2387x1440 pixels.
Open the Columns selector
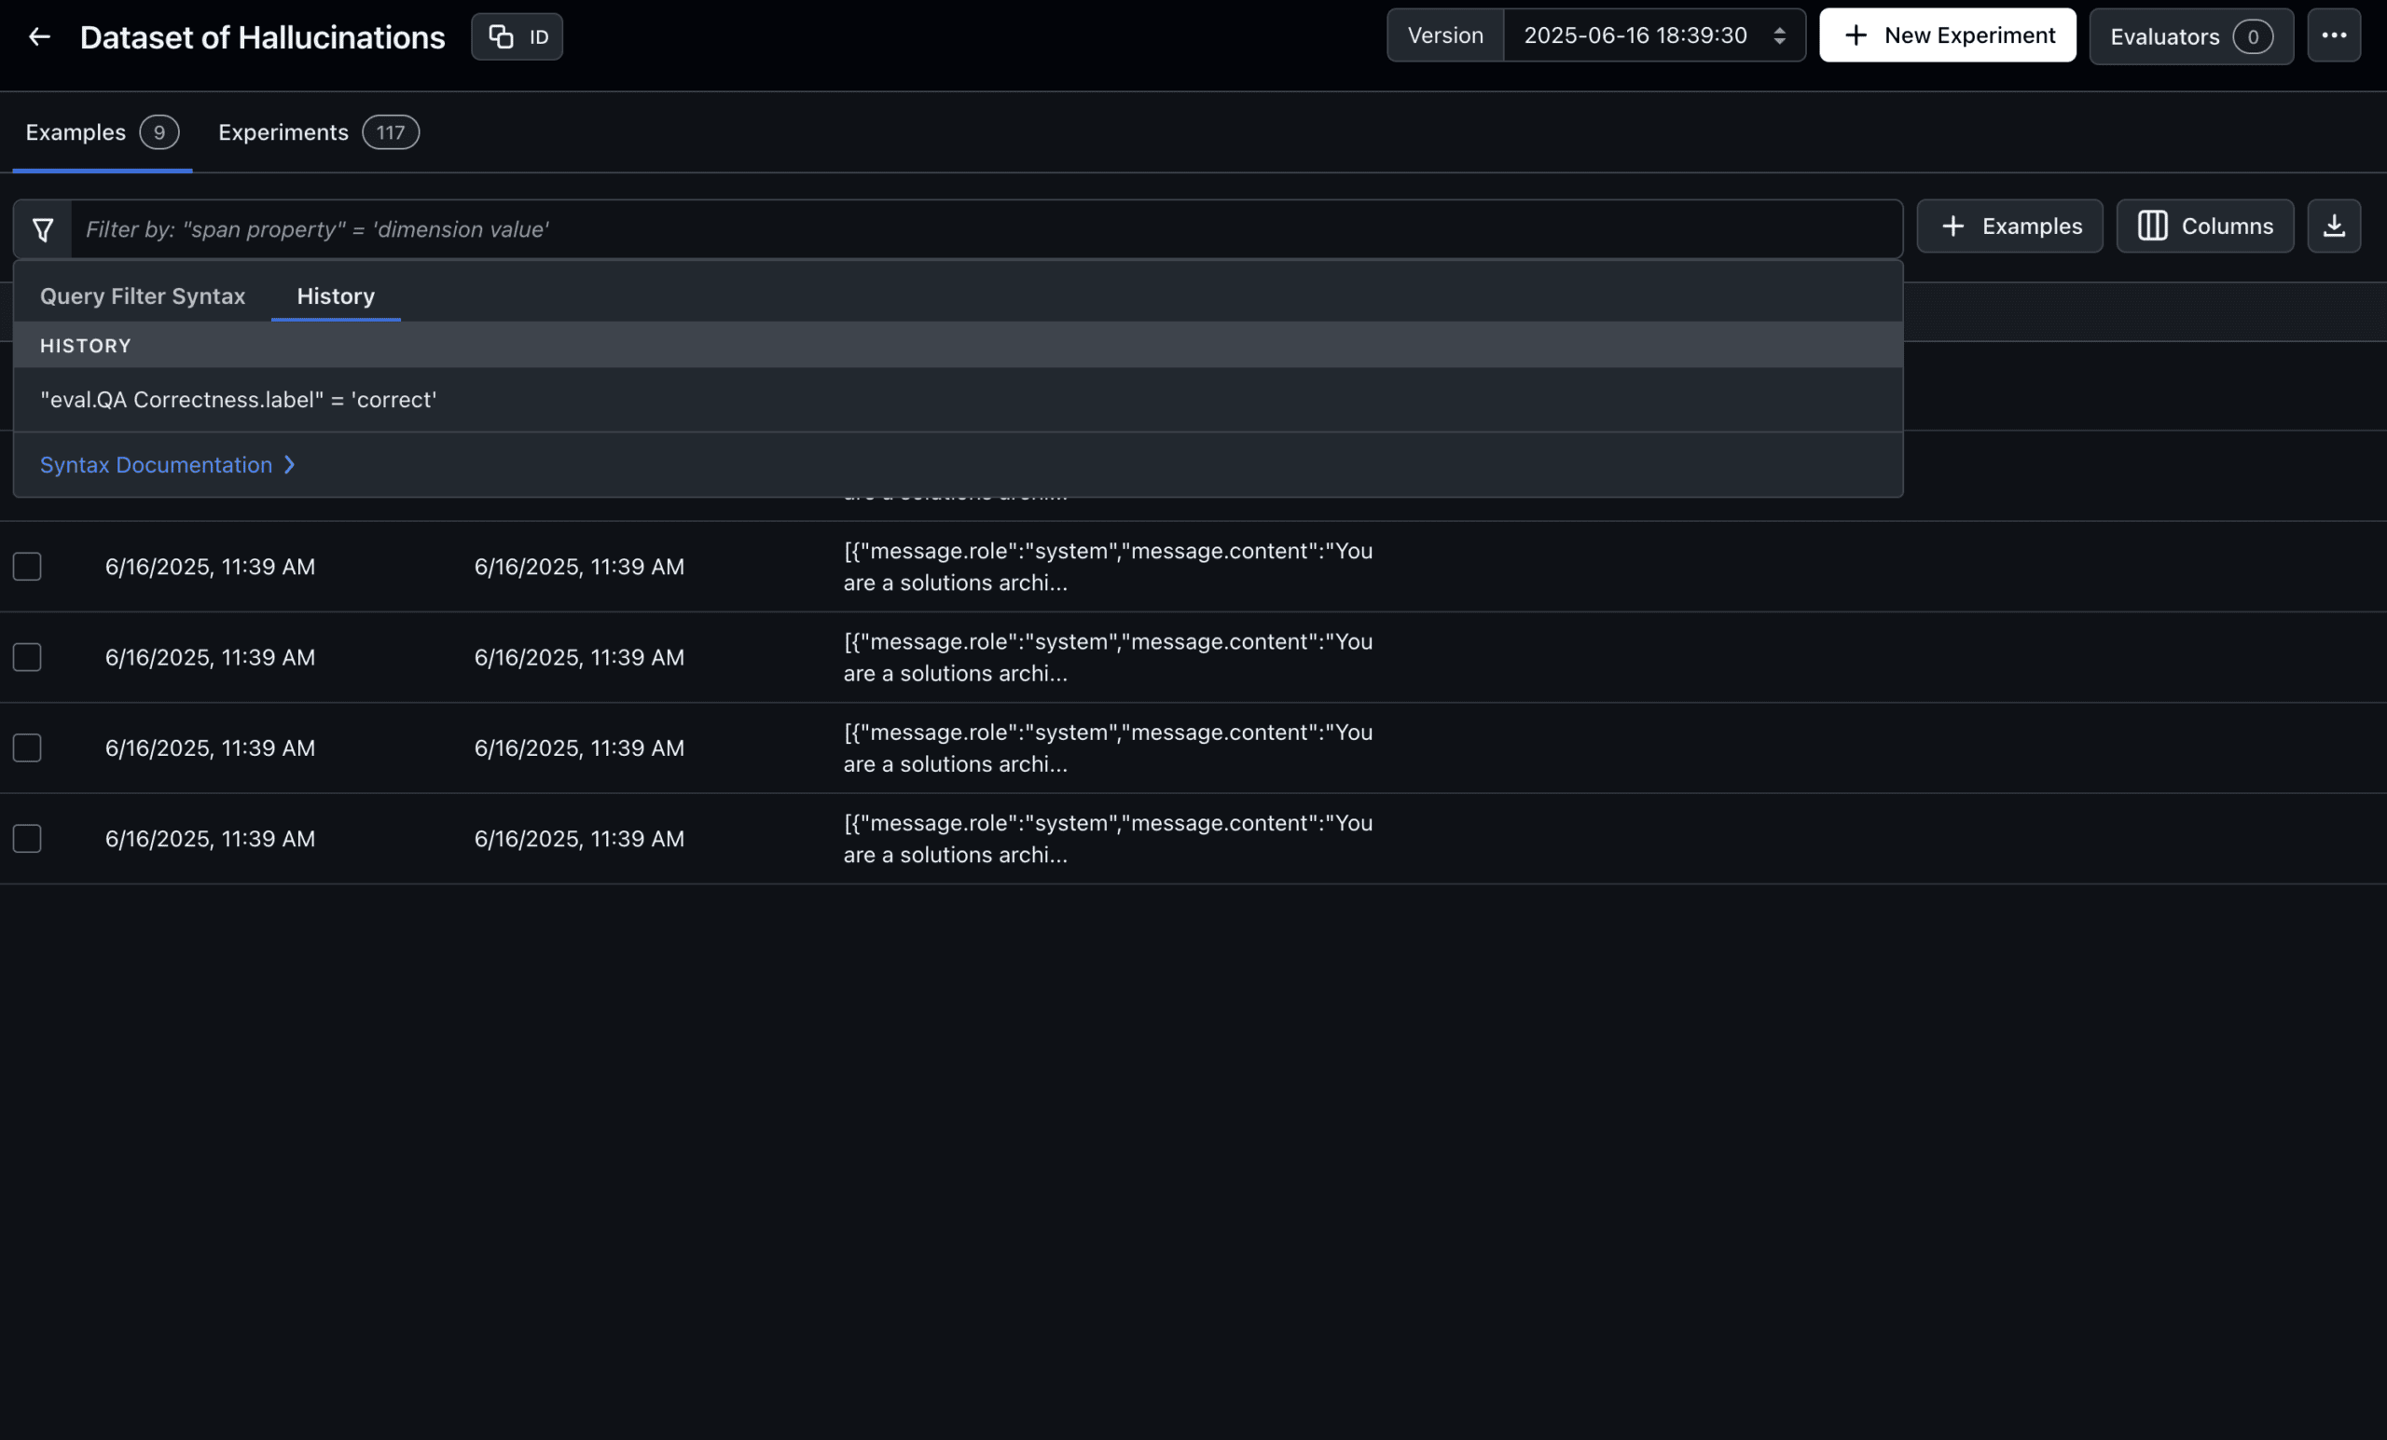point(2205,226)
